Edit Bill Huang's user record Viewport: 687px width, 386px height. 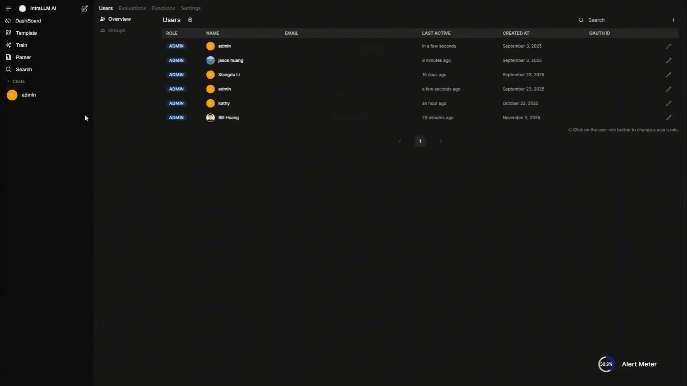click(668, 118)
